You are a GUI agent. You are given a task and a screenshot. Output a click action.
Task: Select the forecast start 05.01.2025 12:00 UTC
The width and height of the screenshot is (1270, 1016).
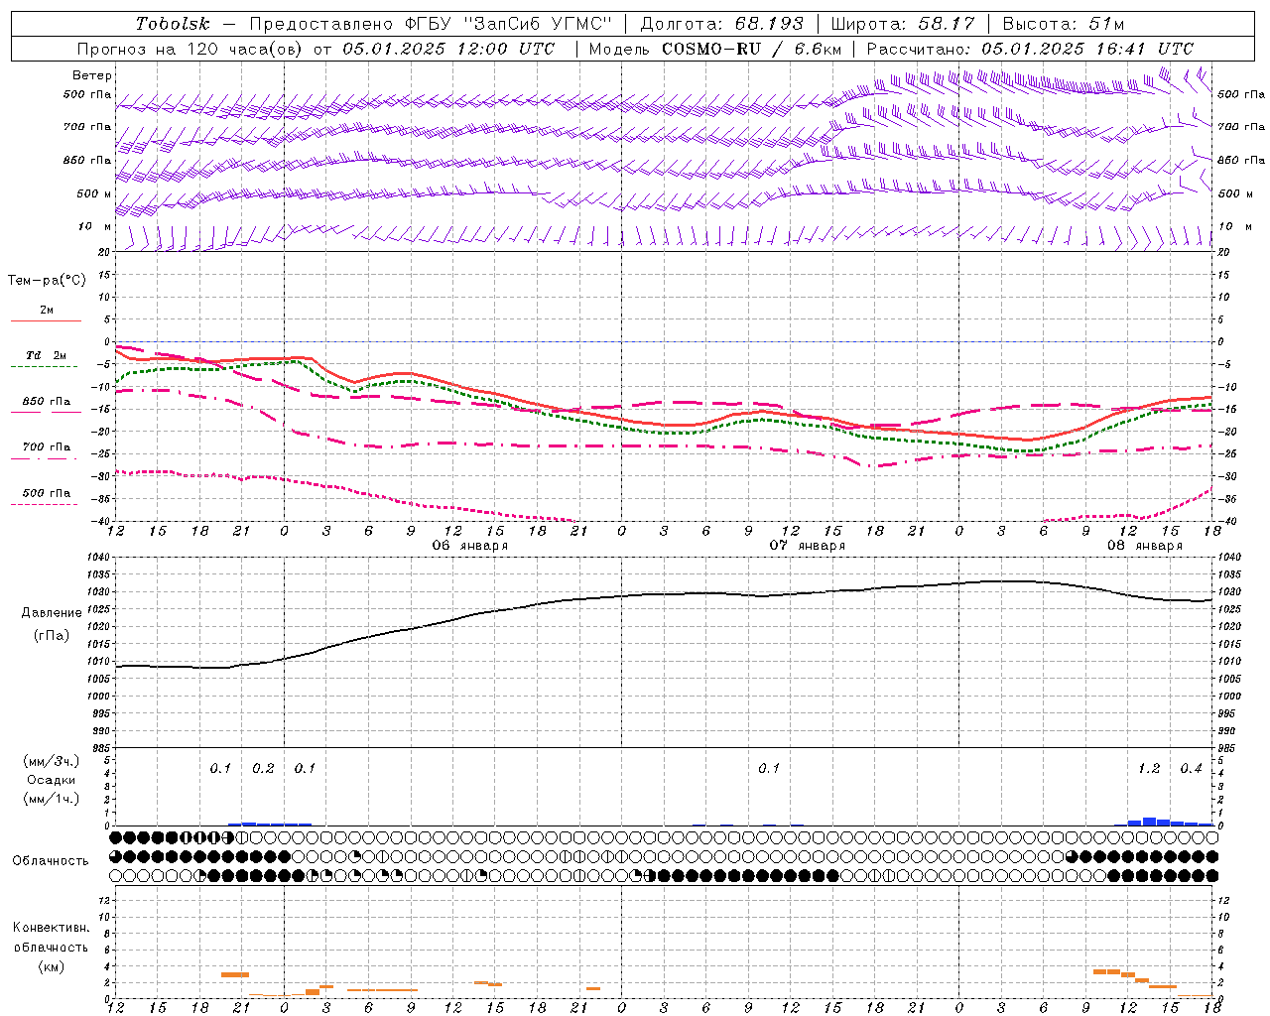[448, 49]
